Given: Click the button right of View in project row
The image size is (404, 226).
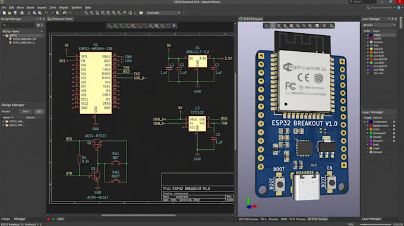Looking at the screenshot, I should coord(39,111).
